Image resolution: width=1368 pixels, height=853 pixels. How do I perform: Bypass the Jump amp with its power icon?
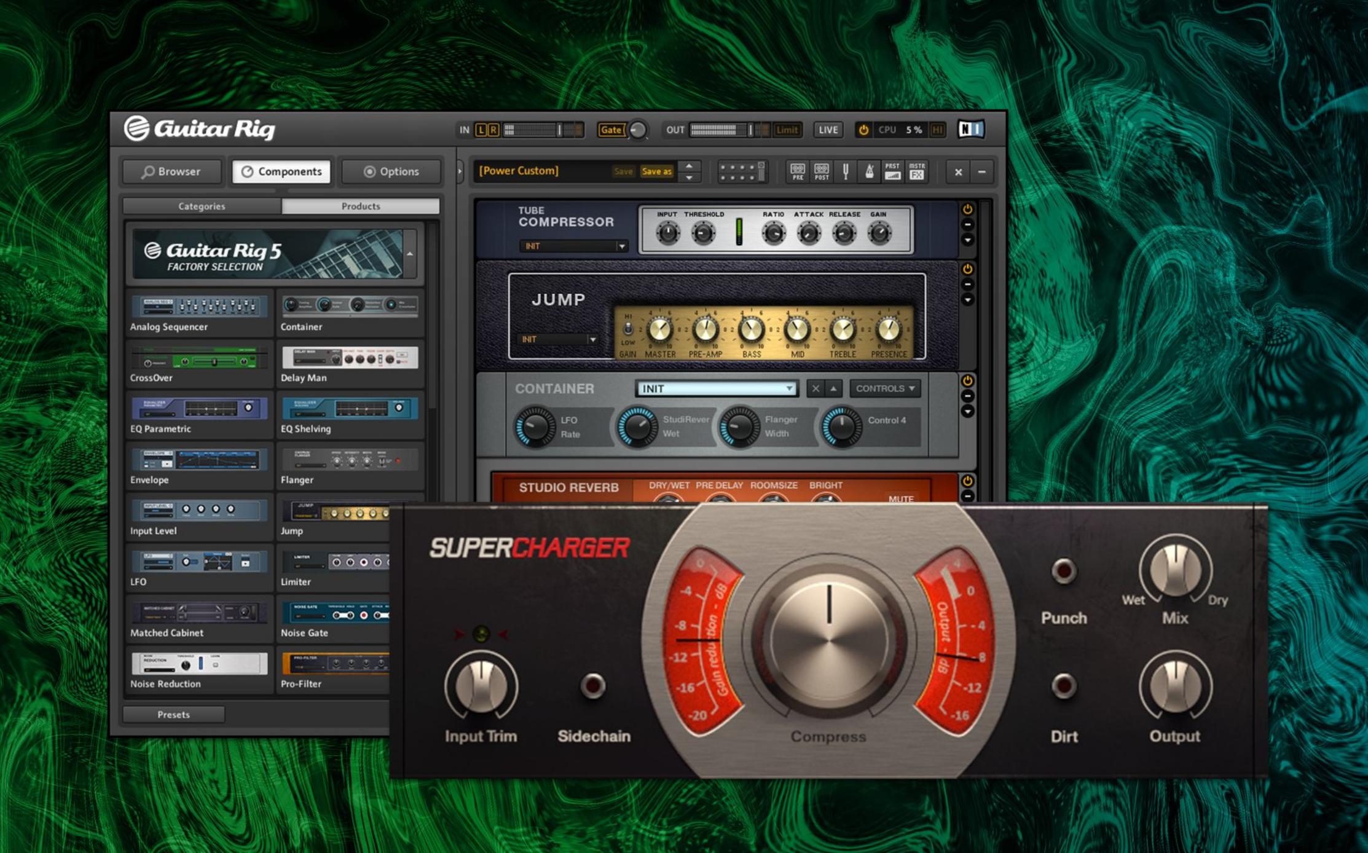point(967,269)
